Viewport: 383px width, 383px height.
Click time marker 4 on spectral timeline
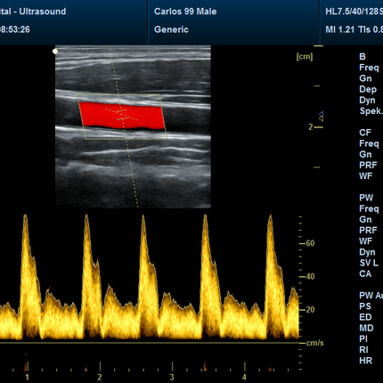244,378
